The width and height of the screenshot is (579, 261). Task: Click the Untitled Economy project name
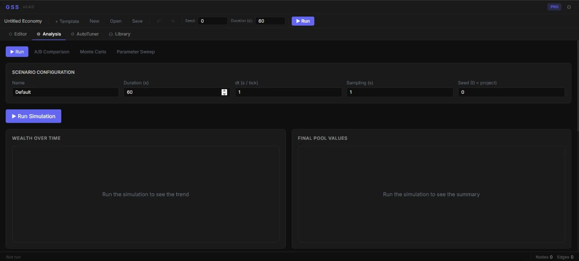tap(23, 21)
